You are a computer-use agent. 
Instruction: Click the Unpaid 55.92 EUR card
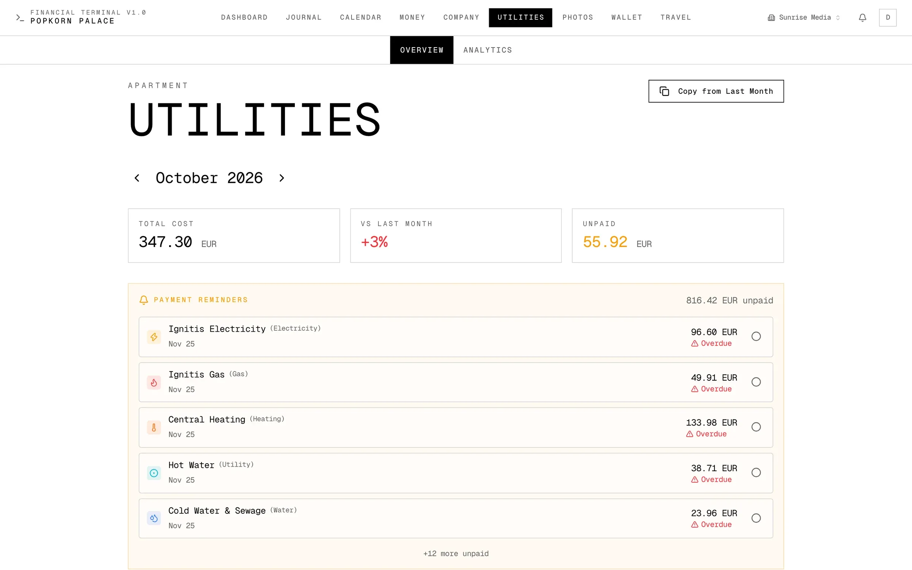(x=678, y=236)
